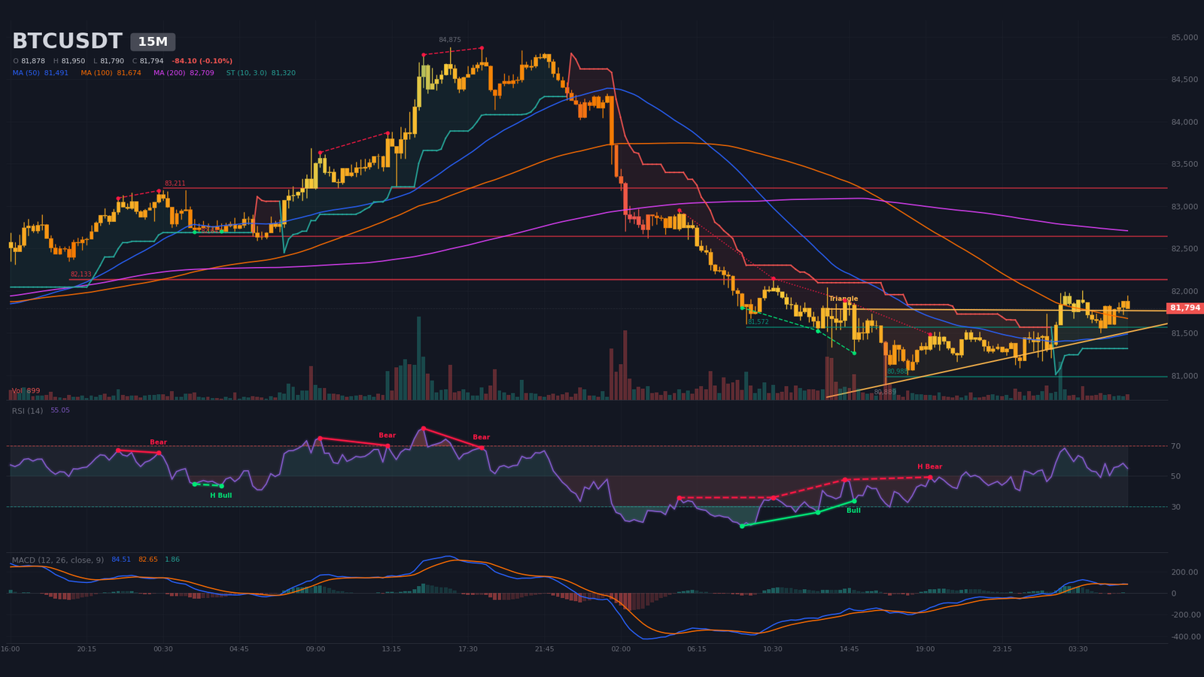Click the 03:30 time axis label
1204x677 pixels.
(1078, 649)
